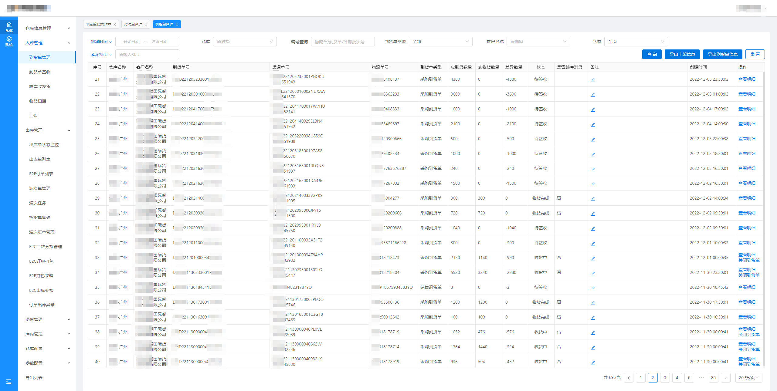Open the 到货单类型 dropdown

pyautogui.click(x=441, y=42)
